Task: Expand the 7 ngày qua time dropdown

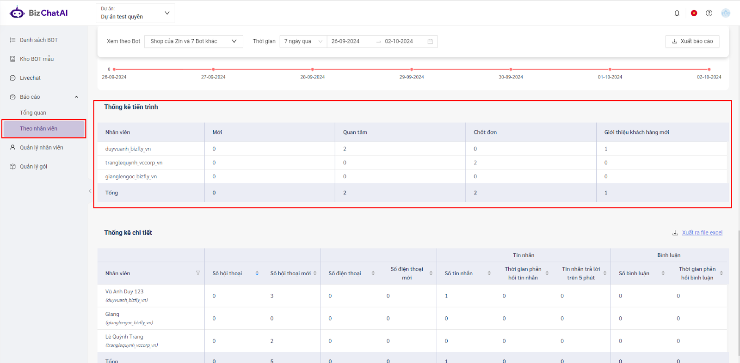Action: click(303, 41)
